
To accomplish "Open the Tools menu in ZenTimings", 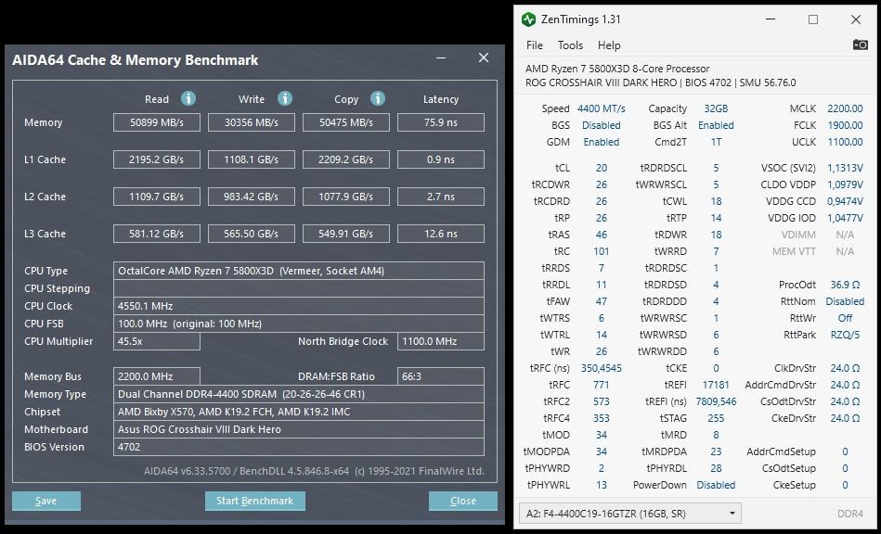I will [570, 45].
